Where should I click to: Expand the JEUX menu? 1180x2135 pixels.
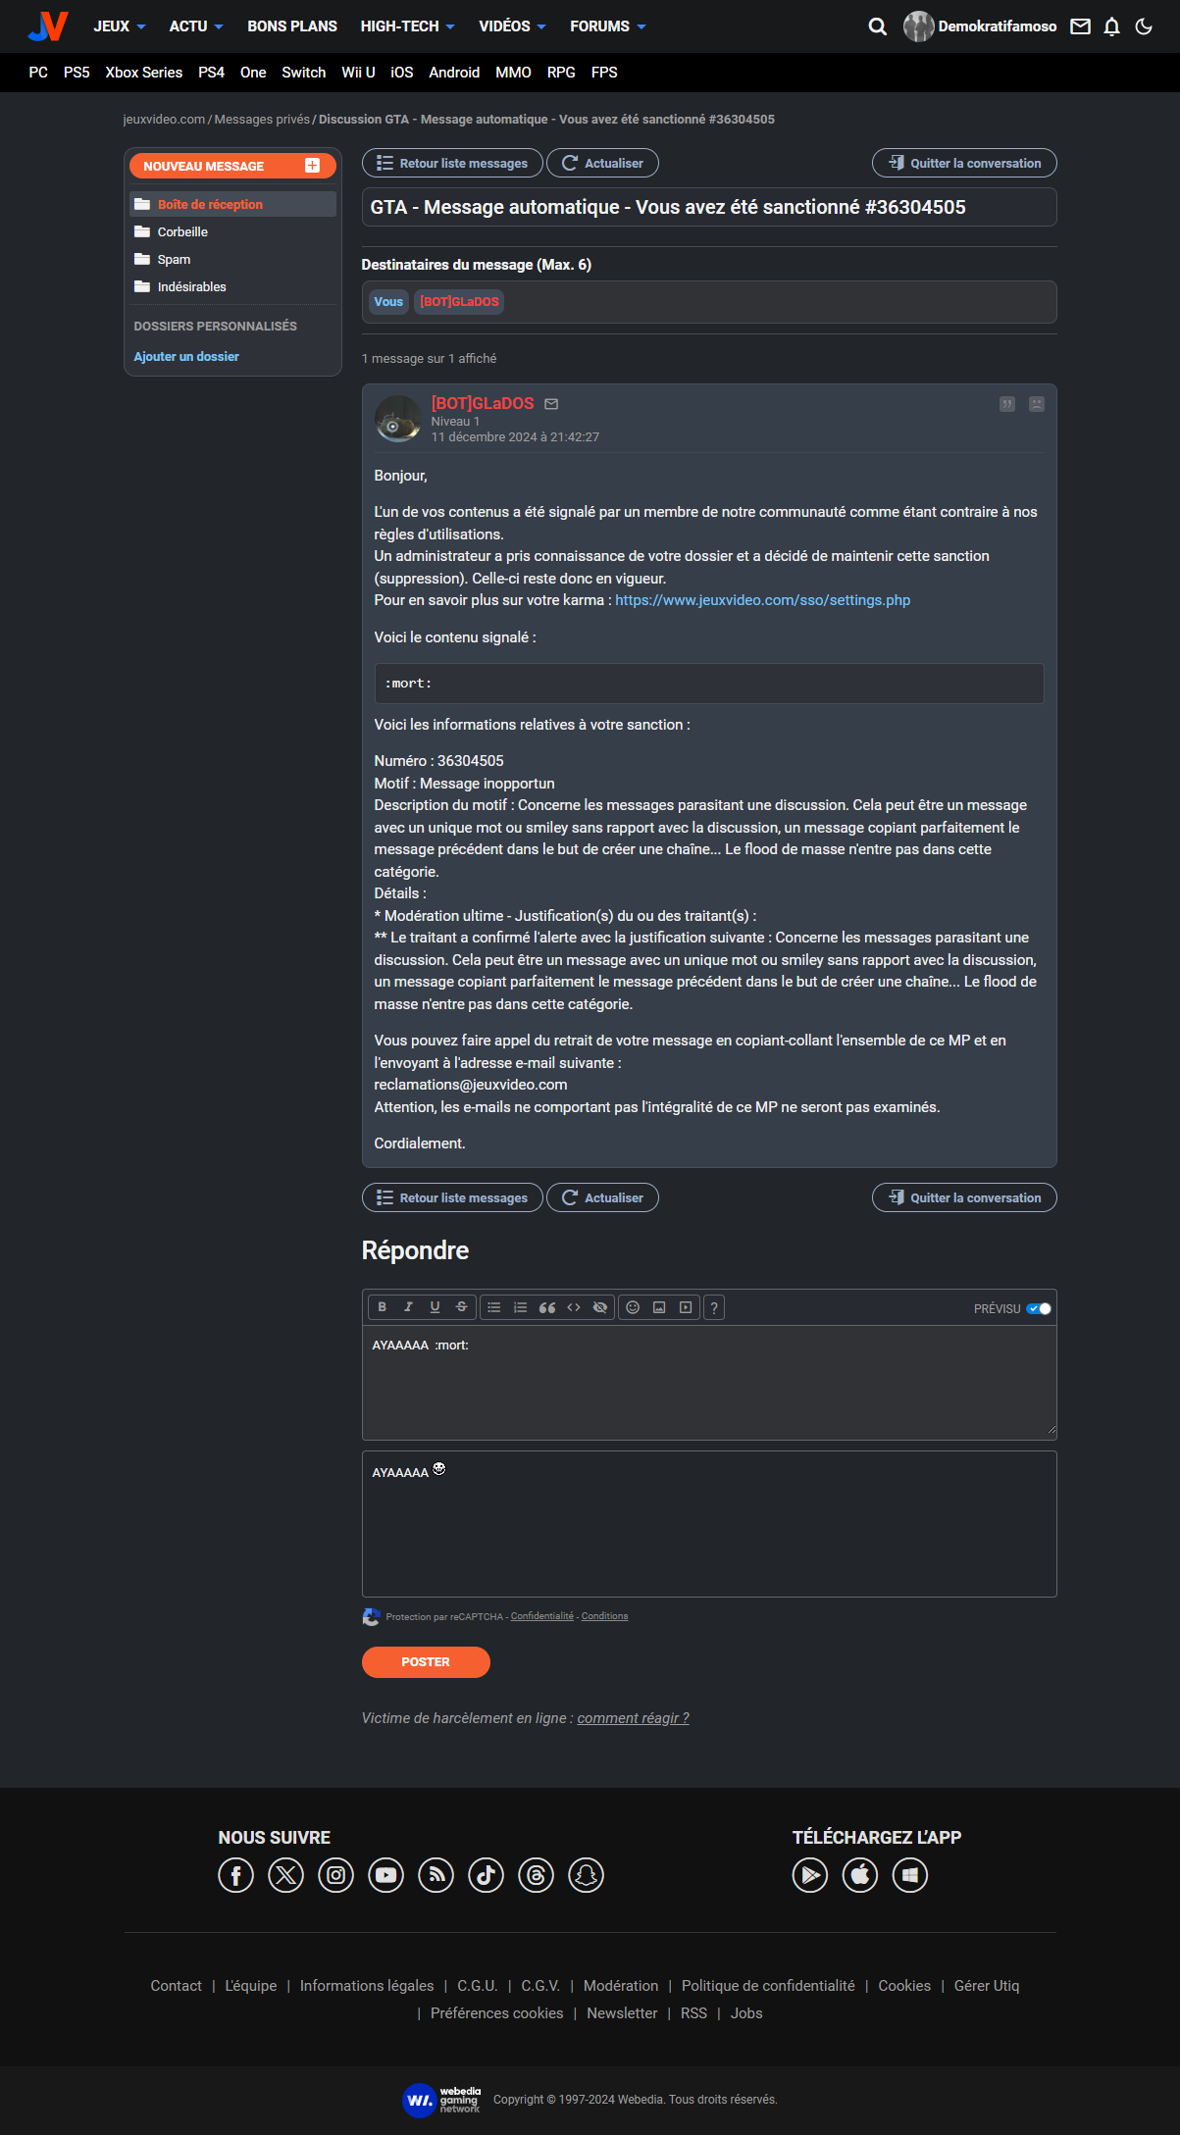pyautogui.click(x=120, y=26)
